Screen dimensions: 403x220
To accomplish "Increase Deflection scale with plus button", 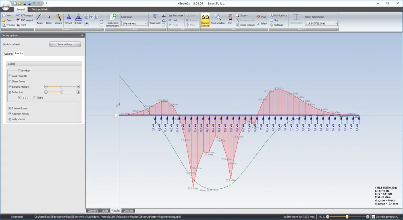I will click(78, 92).
